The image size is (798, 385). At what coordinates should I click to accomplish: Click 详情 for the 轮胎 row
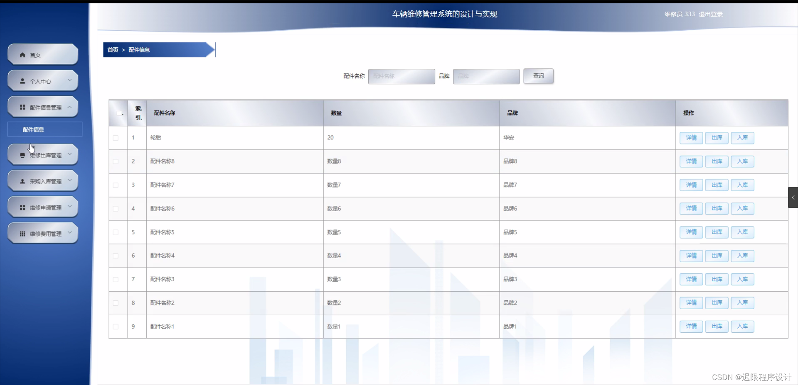pos(691,138)
